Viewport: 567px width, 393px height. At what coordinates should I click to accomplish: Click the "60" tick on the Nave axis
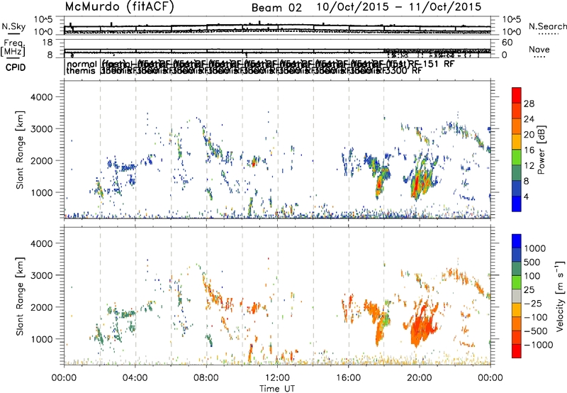click(507, 43)
